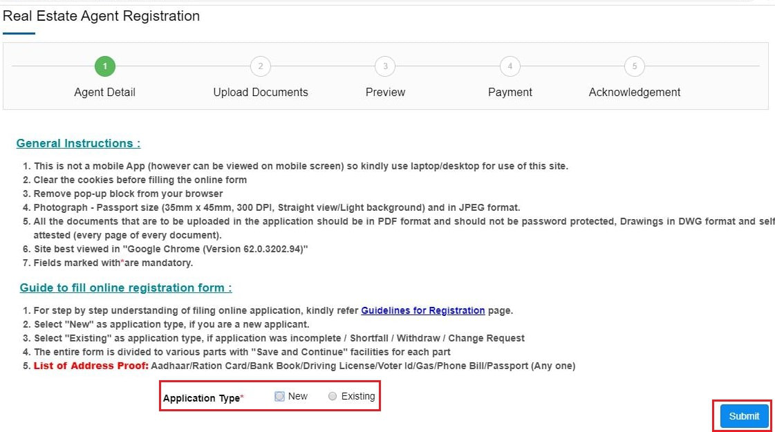The image size is (775, 432).
Task: Select the Acknowledgement step label
Action: click(635, 92)
